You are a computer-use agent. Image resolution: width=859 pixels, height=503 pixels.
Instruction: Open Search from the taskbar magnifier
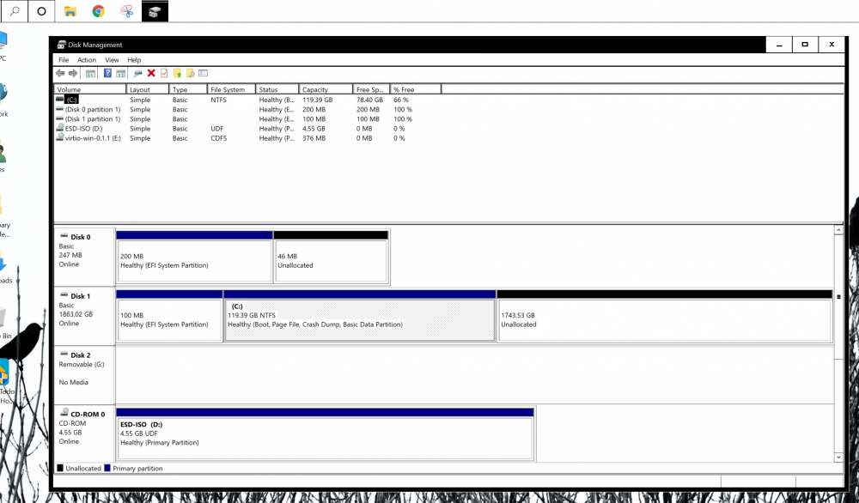(15, 11)
